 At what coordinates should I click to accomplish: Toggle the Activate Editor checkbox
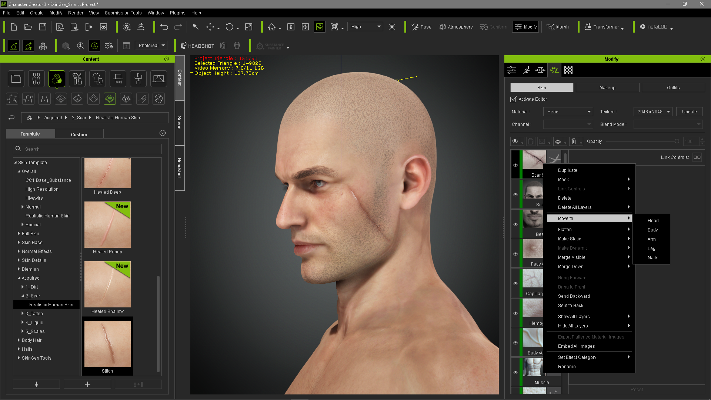pyautogui.click(x=513, y=99)
